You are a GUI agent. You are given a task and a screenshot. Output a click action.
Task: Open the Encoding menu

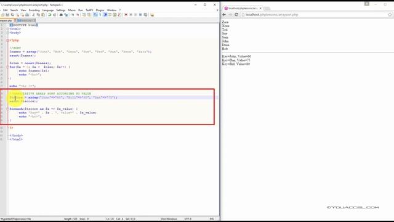tap(34, 10)
